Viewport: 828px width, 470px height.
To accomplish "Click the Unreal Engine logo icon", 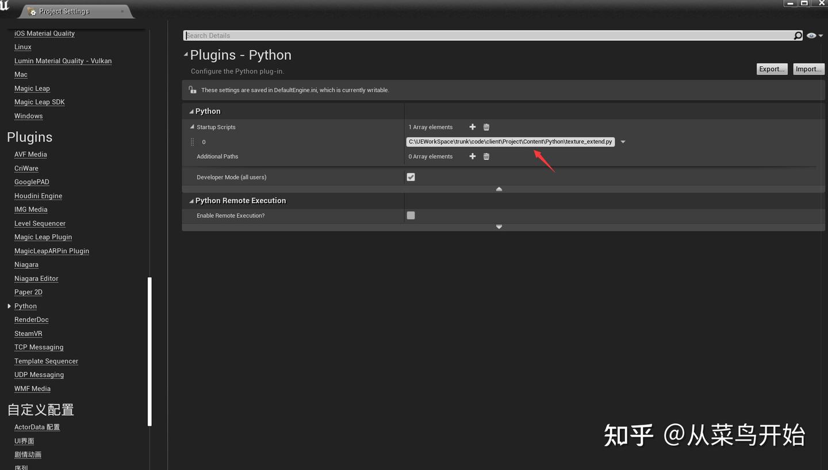I will [5, 6].
